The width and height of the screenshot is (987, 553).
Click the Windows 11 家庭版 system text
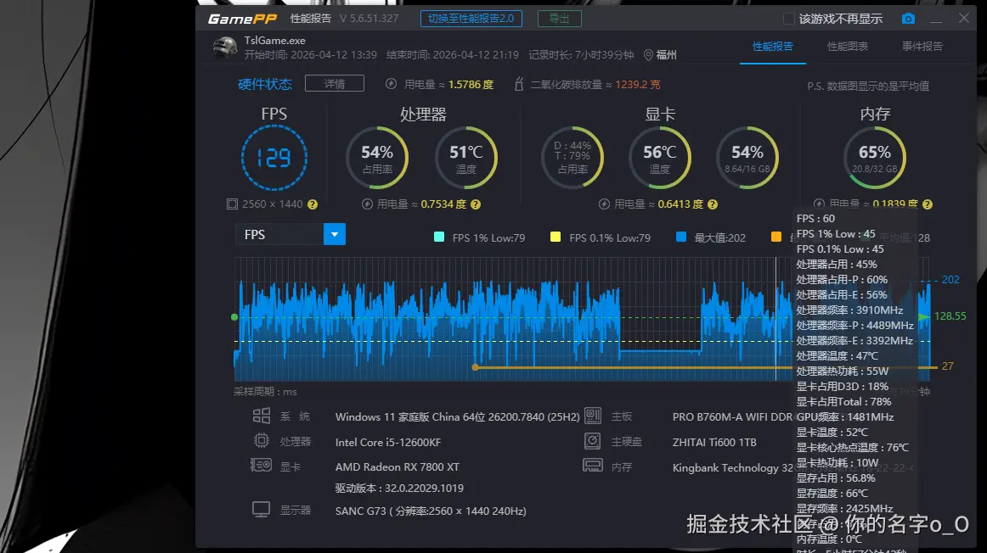pyautogui.click(x=457, y=417)
